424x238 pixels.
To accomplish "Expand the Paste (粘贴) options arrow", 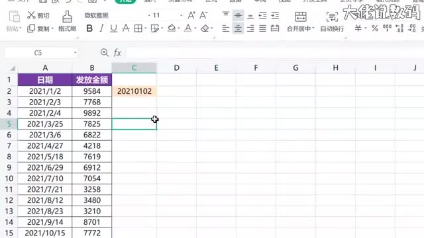I will coord(21,28).
